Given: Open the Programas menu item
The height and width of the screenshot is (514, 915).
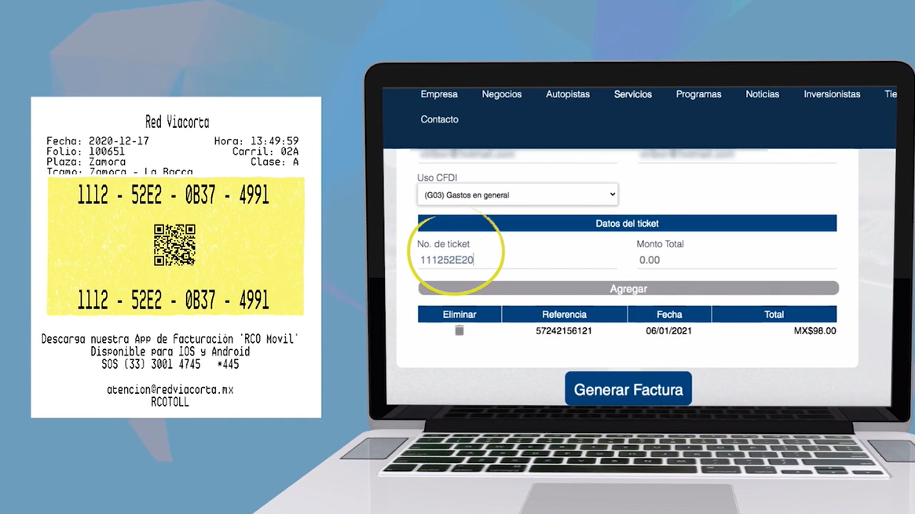Looking at the screenshot, I should pos(698,94).
